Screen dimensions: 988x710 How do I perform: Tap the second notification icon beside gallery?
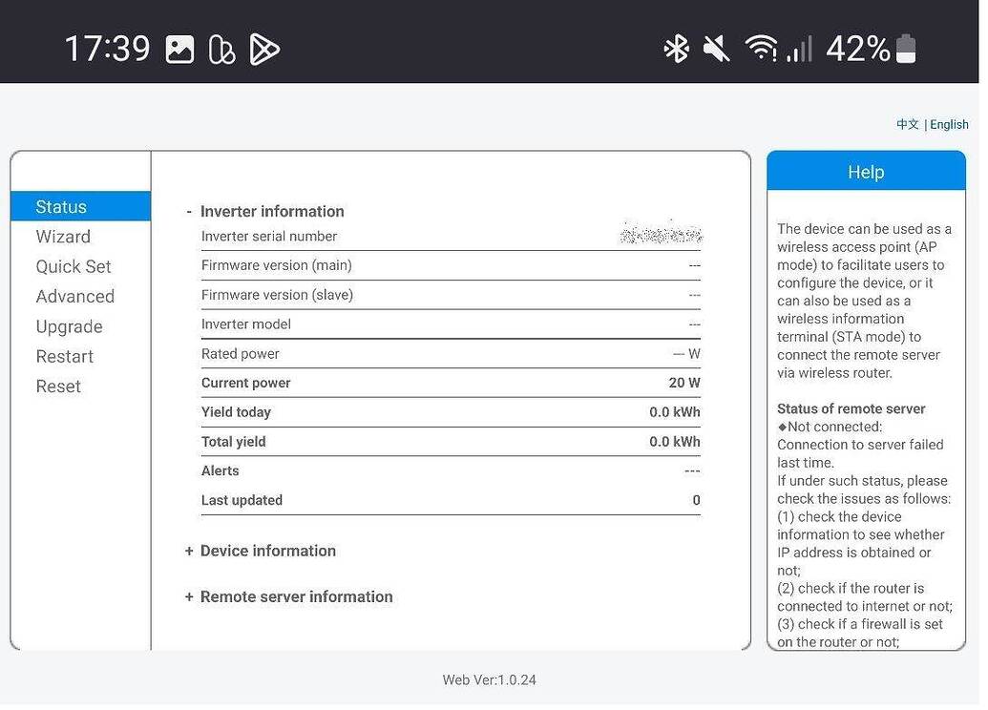[221, 49]
